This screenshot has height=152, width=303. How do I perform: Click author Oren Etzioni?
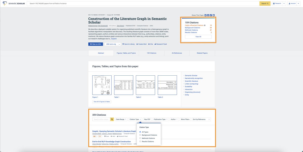click(121, 26)
